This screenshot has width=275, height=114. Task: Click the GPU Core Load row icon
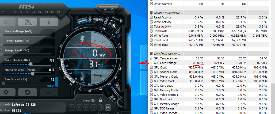[x=151, y=86]
